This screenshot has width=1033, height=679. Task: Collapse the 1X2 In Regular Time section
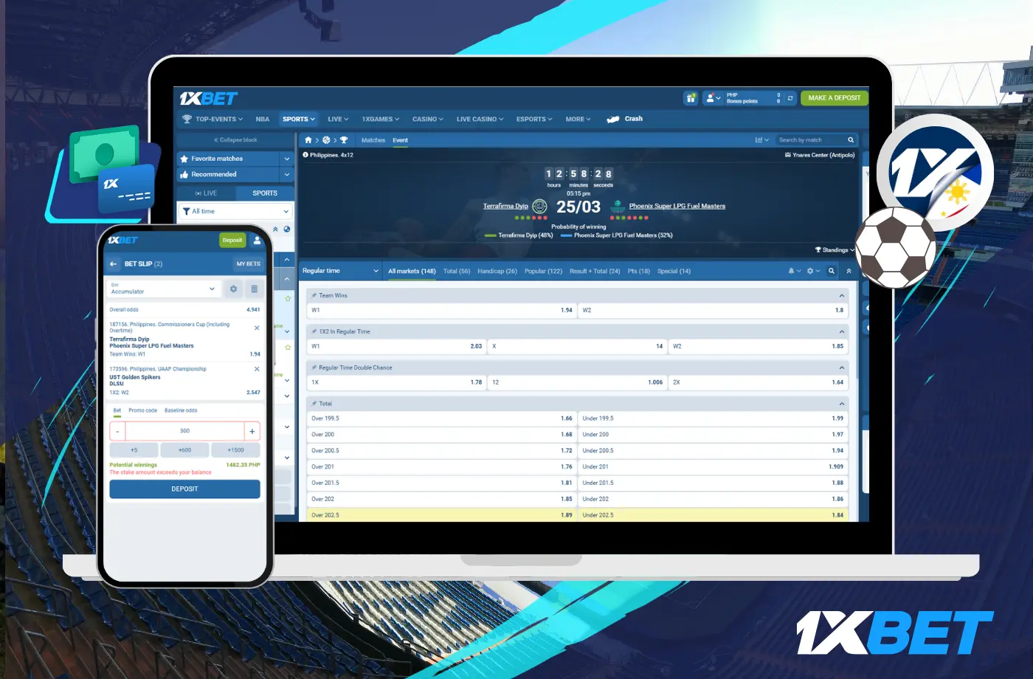[841, 331]
